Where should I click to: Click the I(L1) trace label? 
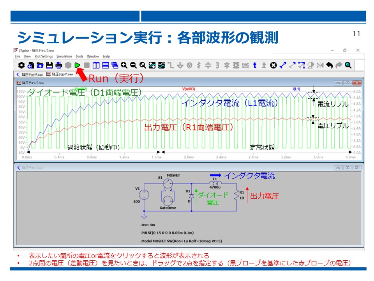(296, 89)
